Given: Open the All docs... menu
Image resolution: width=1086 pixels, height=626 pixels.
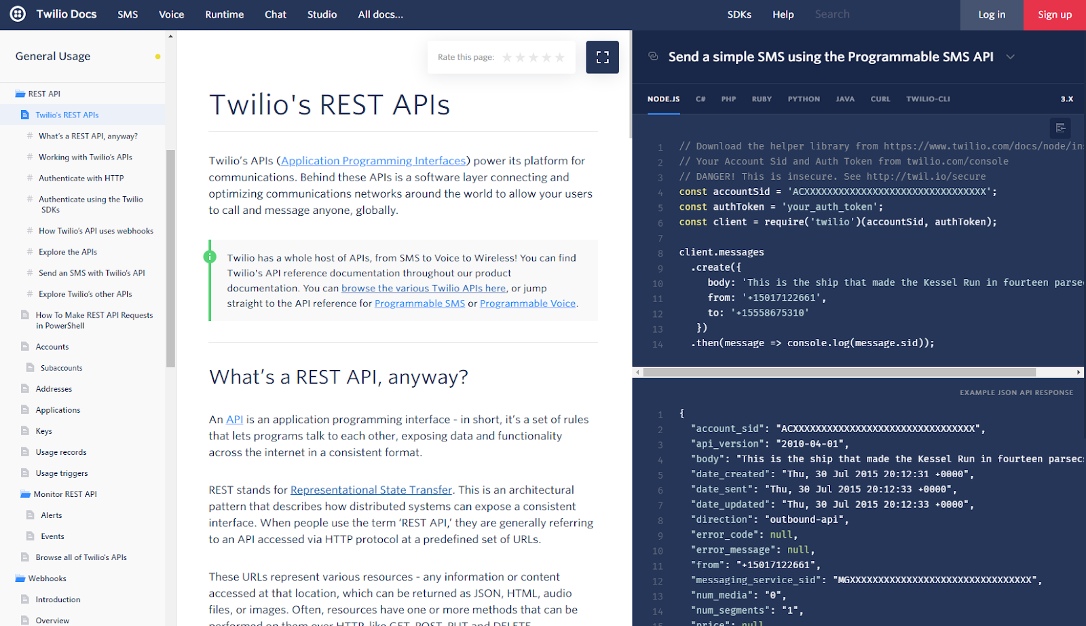Looking at the screenshot, I should (x=380, y=14).
